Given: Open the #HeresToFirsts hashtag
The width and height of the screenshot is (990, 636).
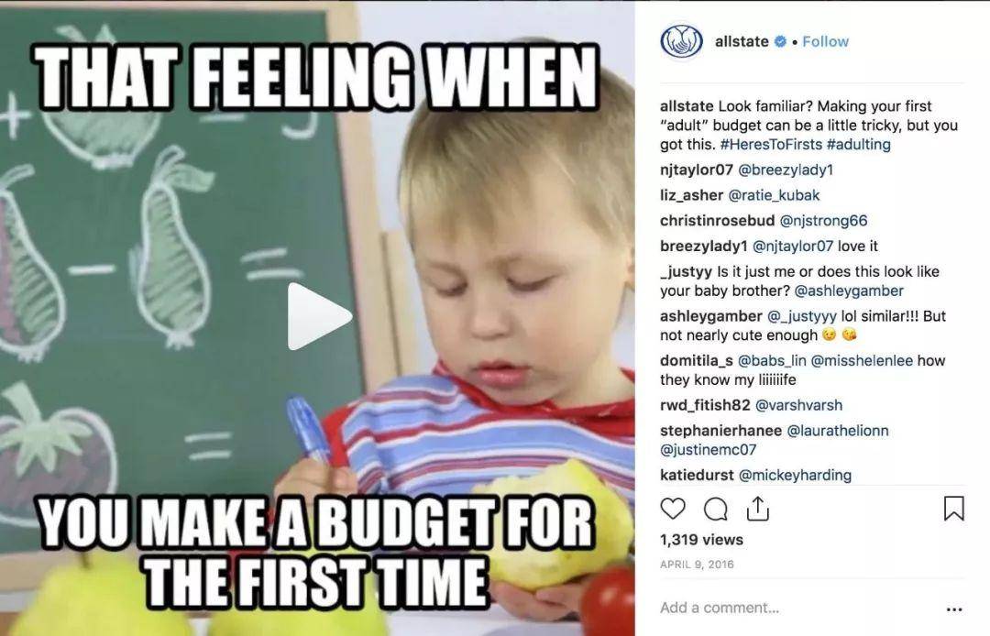Looking at the screenshot, I should pyautogui.click(x=771, y=145).
